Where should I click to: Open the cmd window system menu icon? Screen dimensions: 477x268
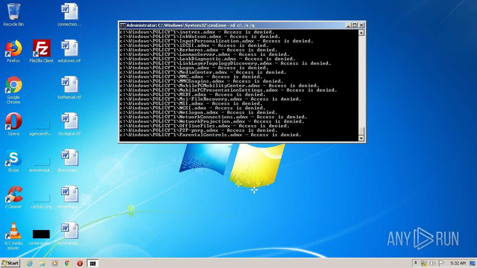123,25
